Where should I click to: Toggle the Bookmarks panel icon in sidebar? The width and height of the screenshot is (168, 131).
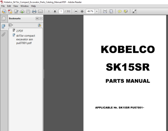[4, 26]
